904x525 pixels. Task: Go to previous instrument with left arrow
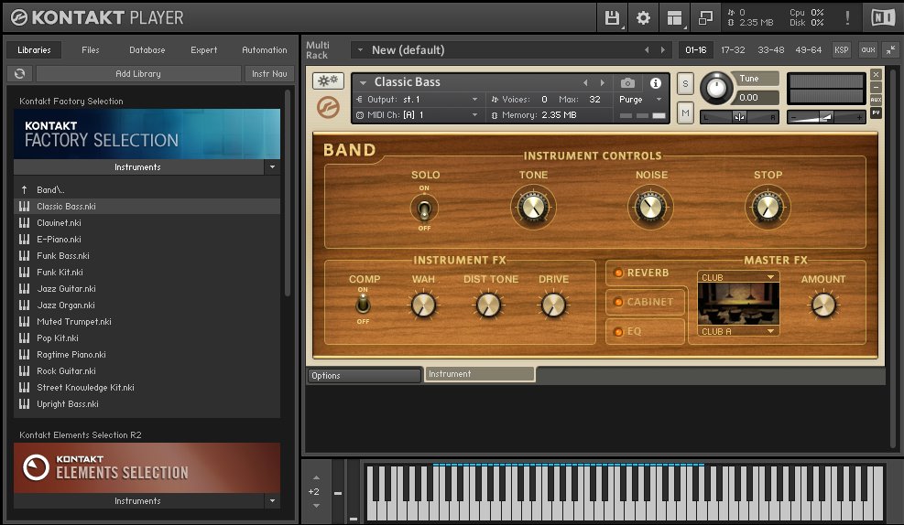[586, 83]
